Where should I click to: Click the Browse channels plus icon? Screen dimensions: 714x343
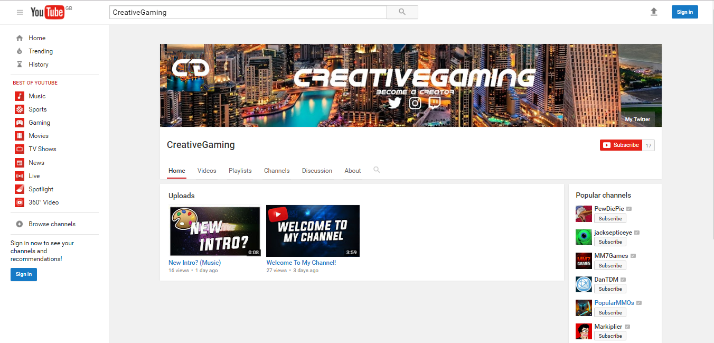tap(20, 224)
